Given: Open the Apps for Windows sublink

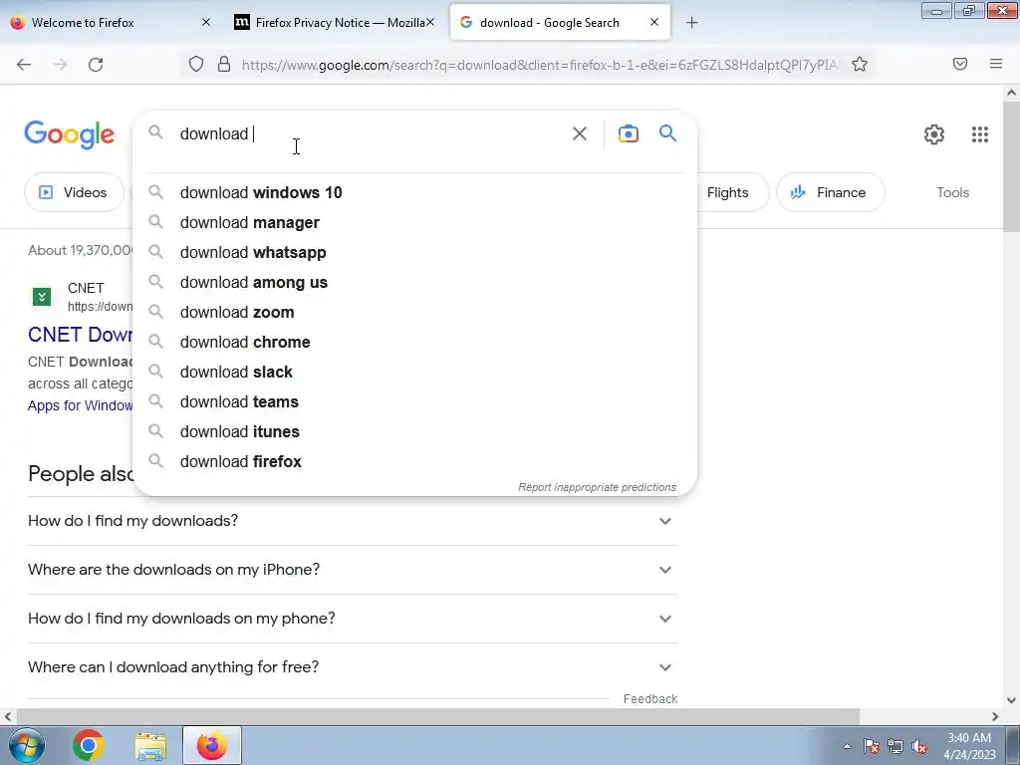Looking at the screenshot, I should [x=80, y=406].
